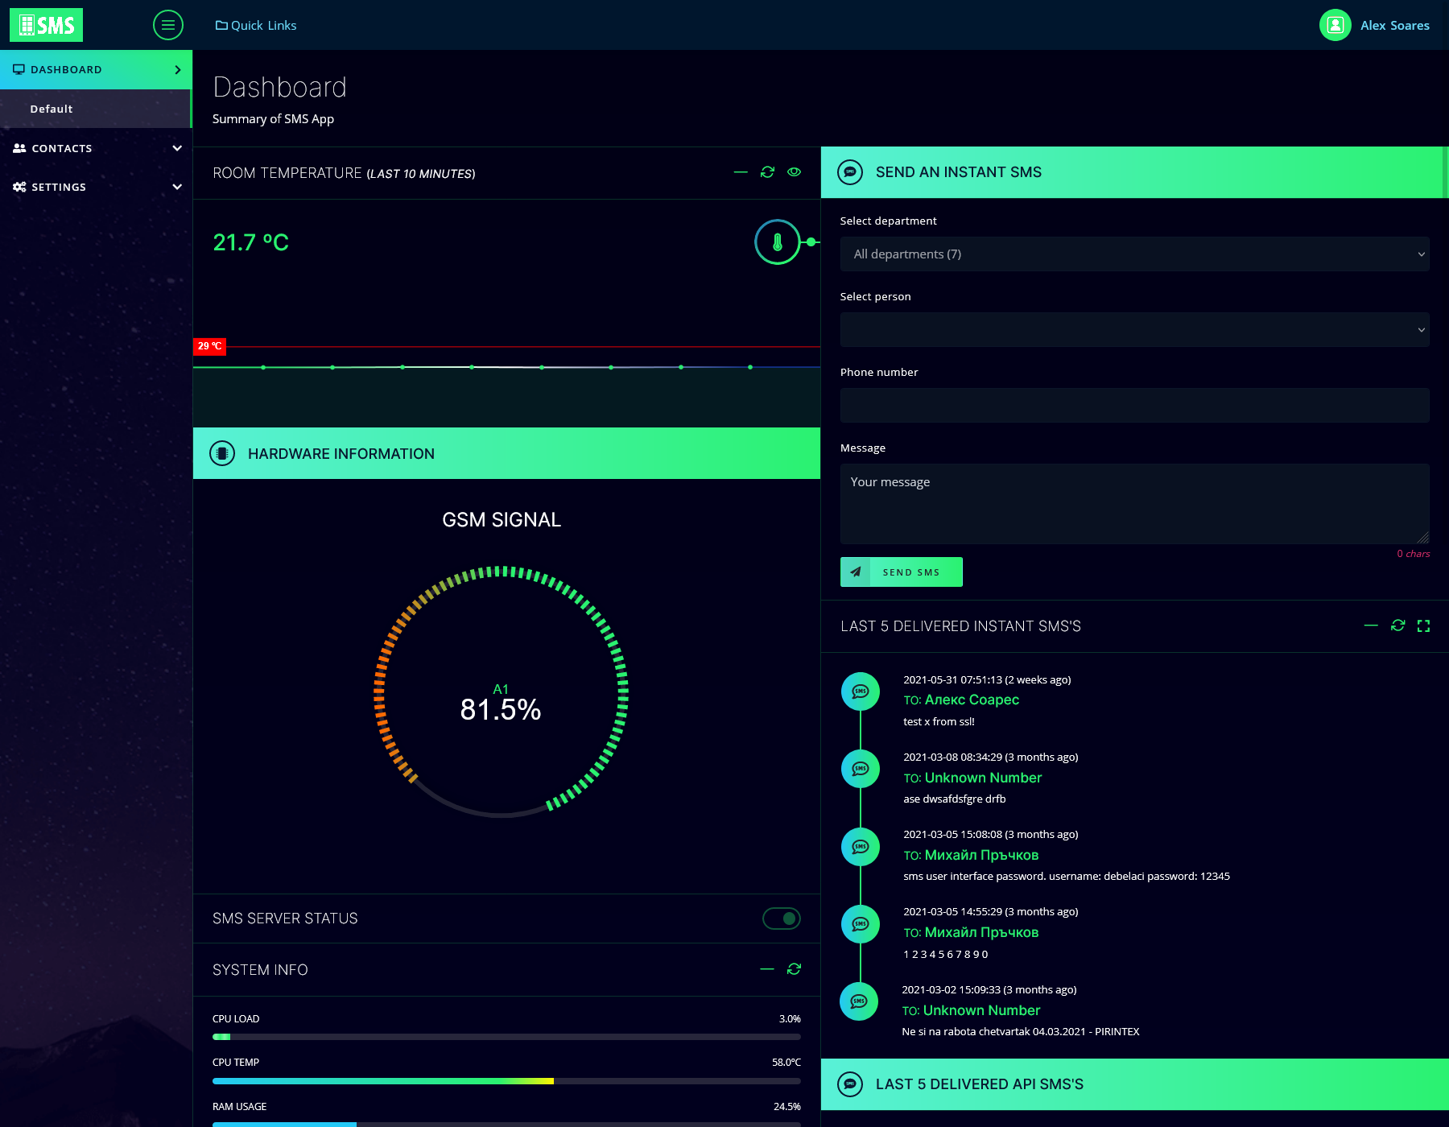The image size is (1449, 1127).
Task: Click the hamburger menu toggle icon
Action: [168, 25]
